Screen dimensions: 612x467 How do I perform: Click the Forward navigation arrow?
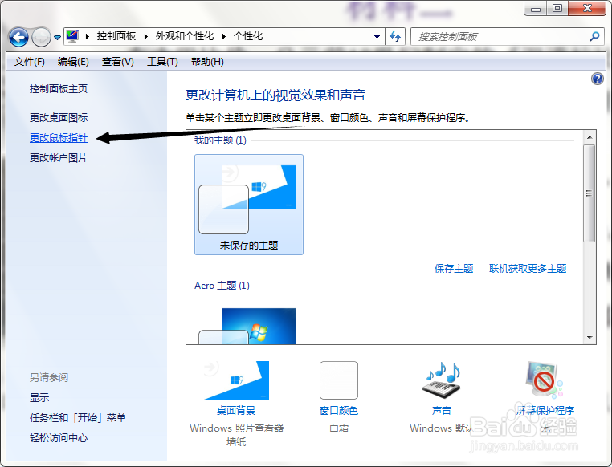(x=41, y=38)
